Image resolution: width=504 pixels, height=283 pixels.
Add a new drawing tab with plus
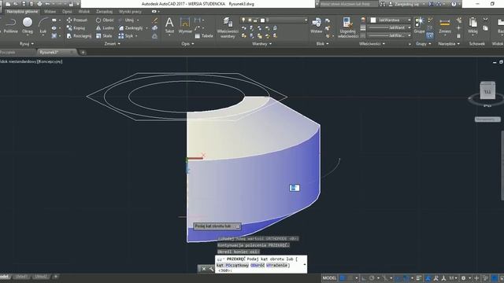pos(83,52)
